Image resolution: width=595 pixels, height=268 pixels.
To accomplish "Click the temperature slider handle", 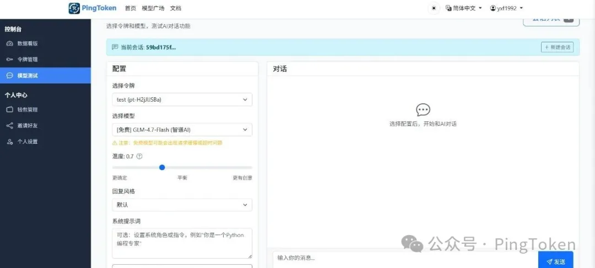I will point(162,167).
